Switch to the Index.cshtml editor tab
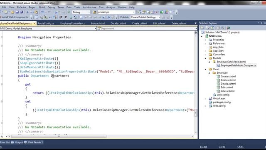266x150 pixels. tap(98, 23)
